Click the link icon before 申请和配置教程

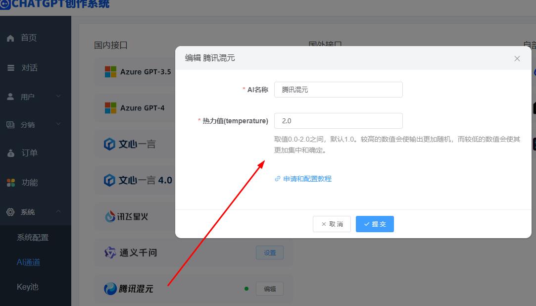[x=278, y=179]
